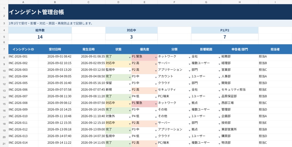Select reporter cell 西部工場
The height and width of the screenshot is (147, 292).
(240, 104)
